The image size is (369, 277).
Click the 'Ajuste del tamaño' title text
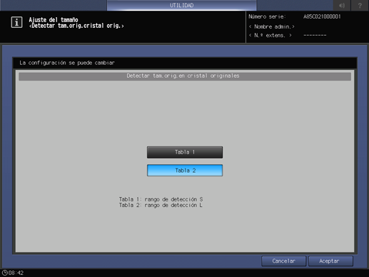(x=54, y=20)
